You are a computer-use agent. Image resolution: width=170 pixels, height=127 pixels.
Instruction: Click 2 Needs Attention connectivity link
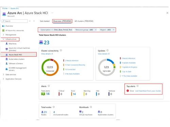pos(72,61)
